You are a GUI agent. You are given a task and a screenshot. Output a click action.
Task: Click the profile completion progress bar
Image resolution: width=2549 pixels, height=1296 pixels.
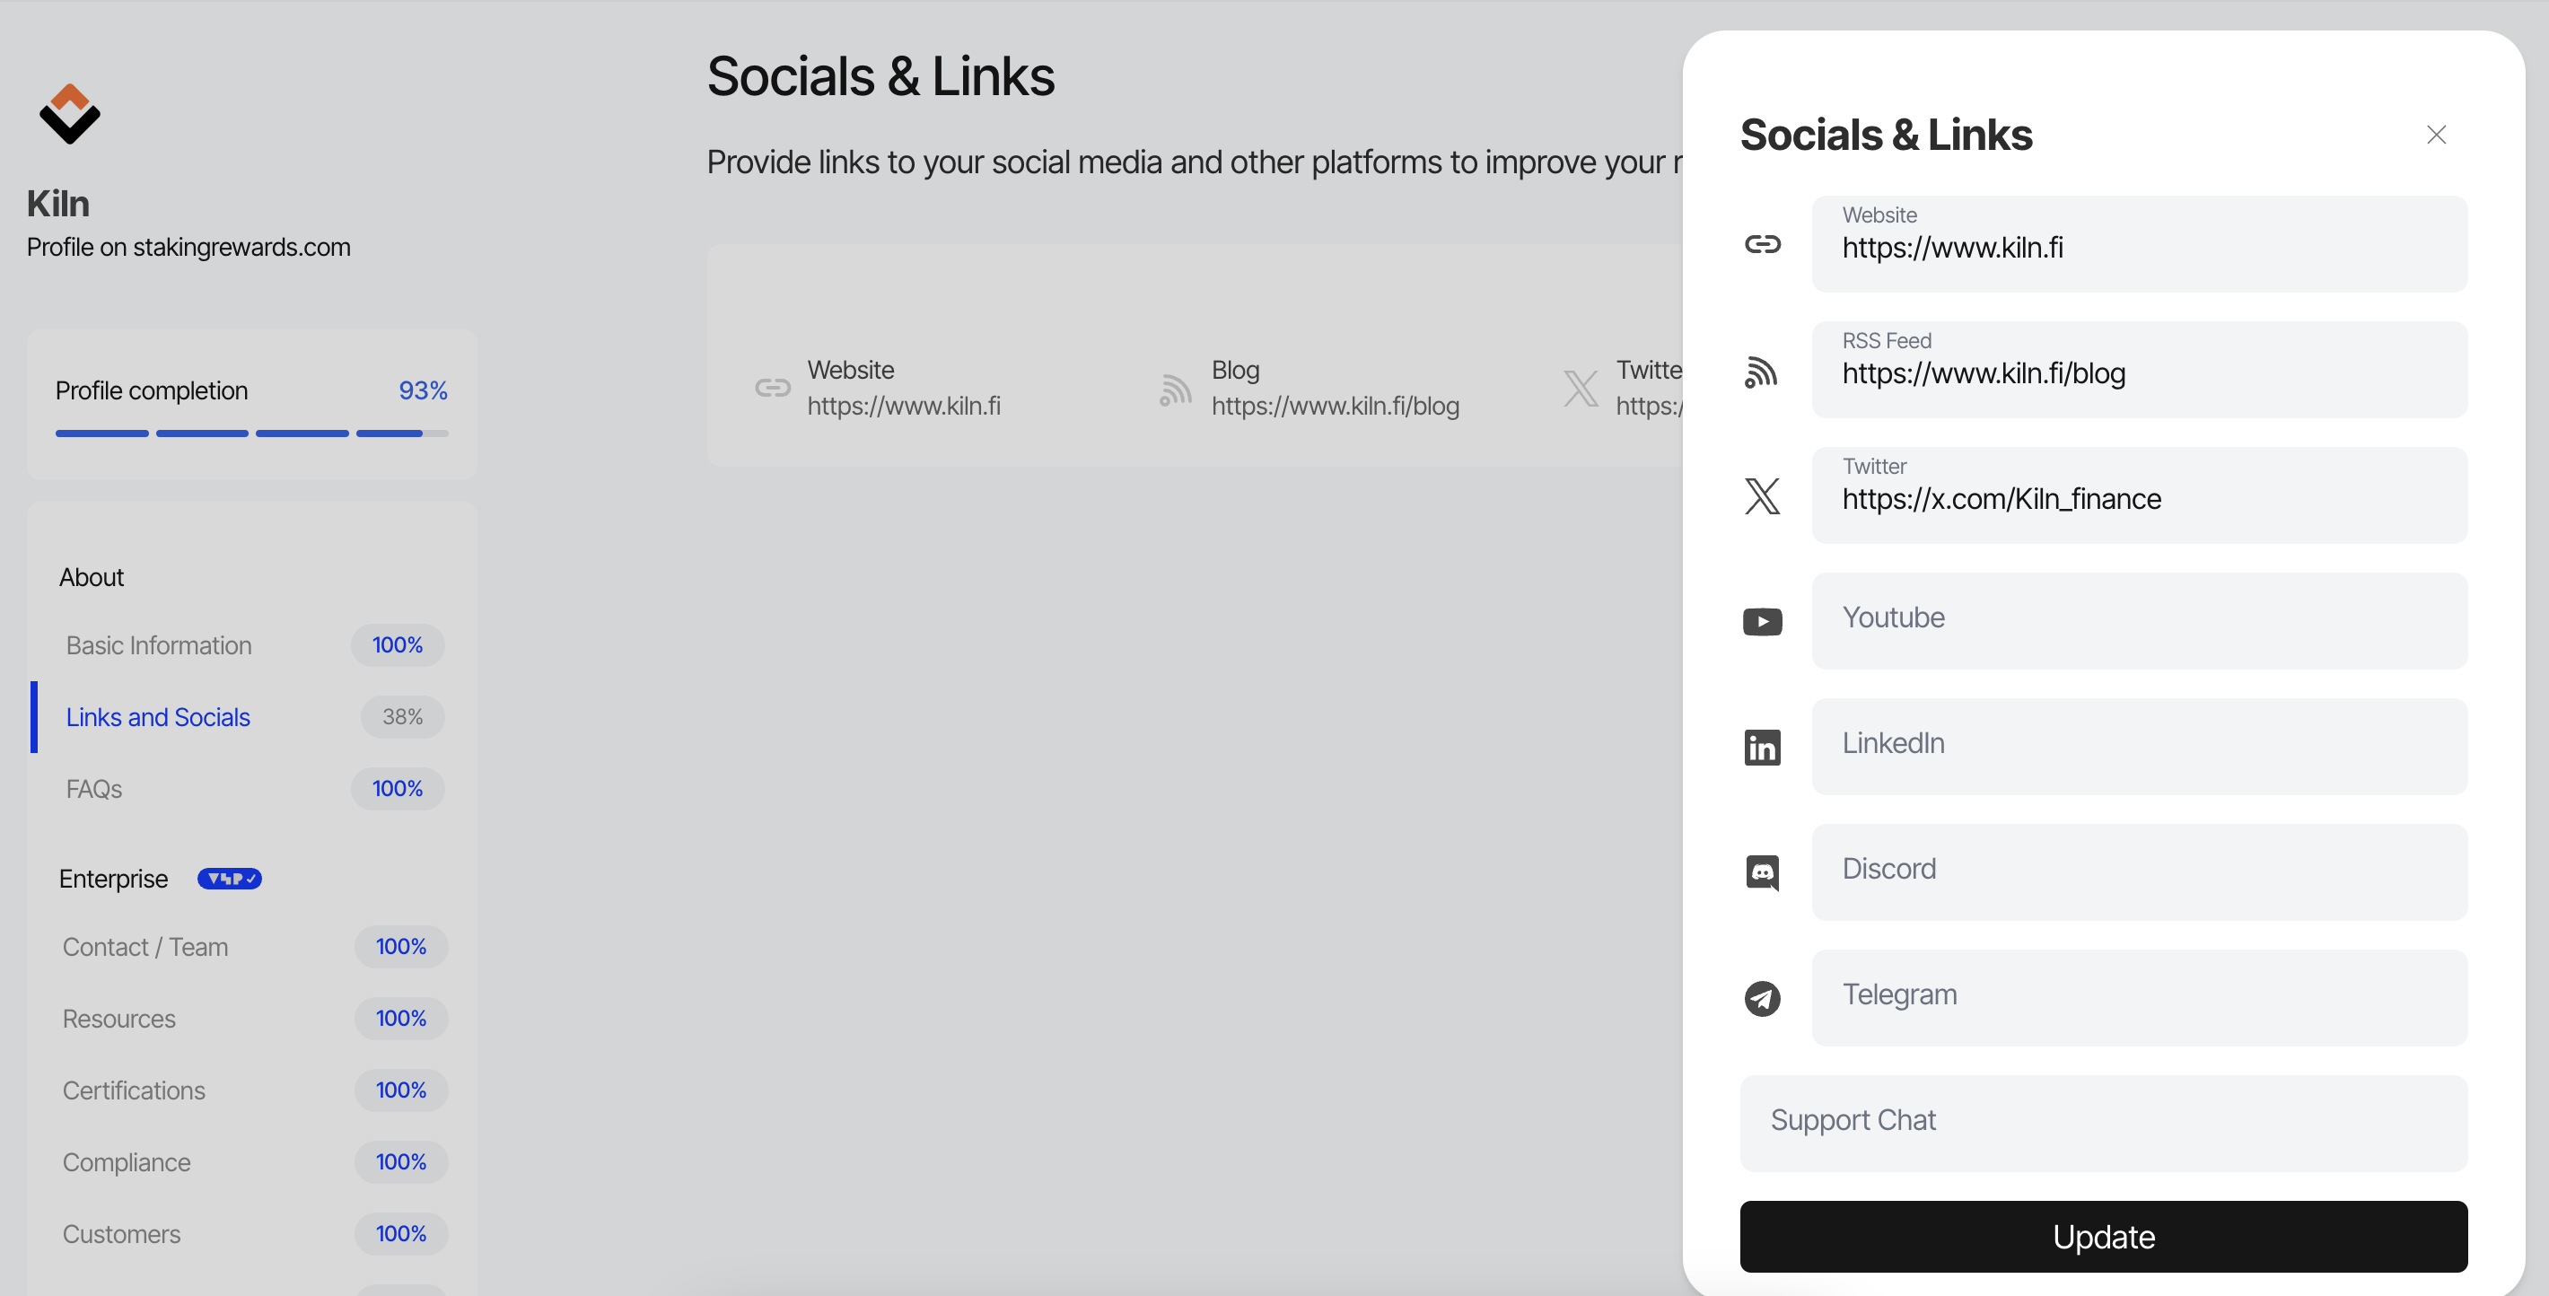(251, 433)
